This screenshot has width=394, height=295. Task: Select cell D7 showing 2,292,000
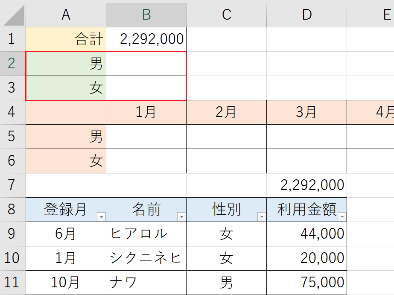[x=306, y=185]
